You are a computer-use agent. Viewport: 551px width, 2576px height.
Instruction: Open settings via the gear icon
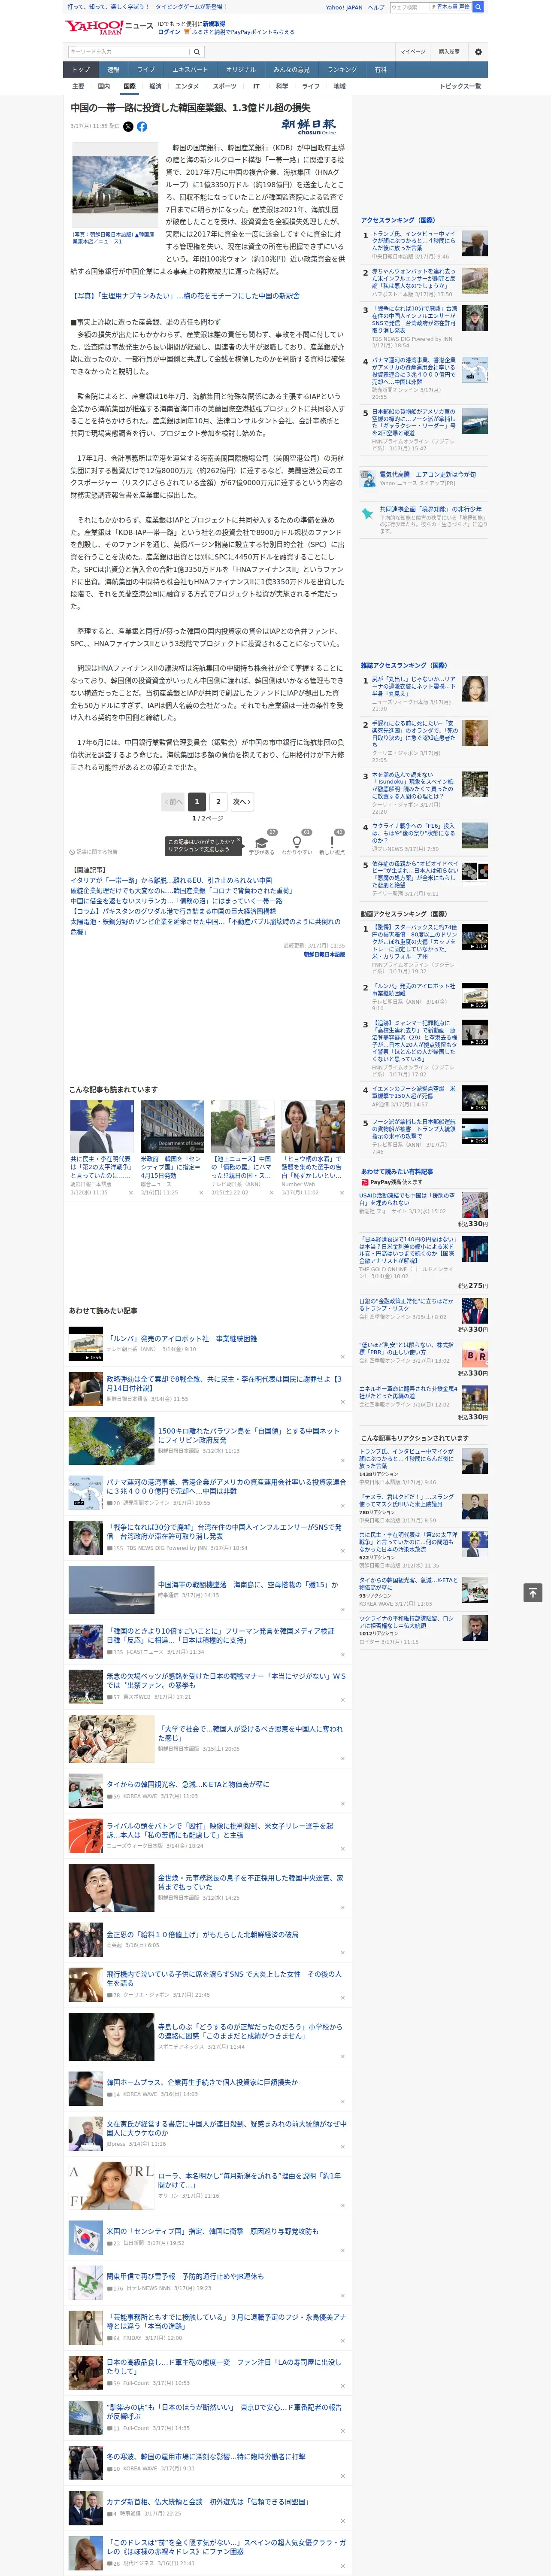point(478,51)
